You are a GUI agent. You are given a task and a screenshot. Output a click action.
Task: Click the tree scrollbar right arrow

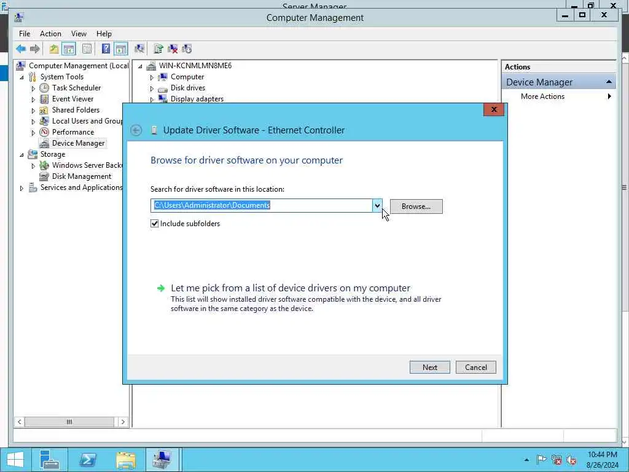[123, 422]
